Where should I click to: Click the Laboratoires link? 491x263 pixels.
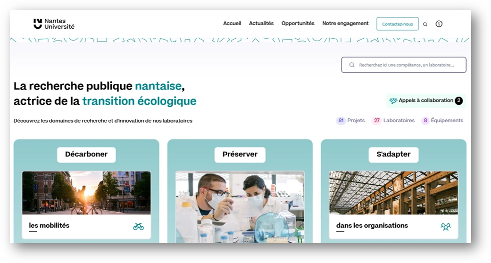pyautogui.click(x=399, y=121)
